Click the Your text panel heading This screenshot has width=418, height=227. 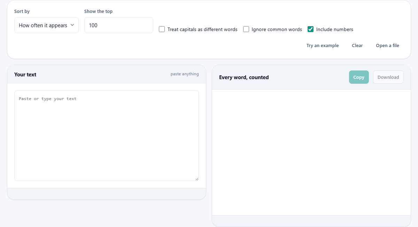tap(25, 74)
